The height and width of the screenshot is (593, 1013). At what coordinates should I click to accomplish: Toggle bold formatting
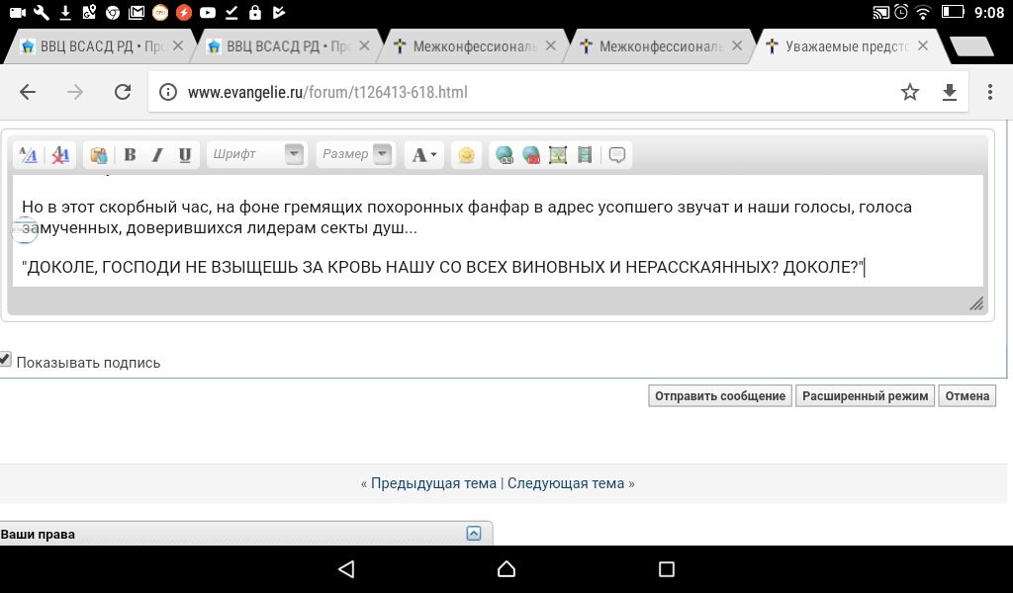[130, 155]
